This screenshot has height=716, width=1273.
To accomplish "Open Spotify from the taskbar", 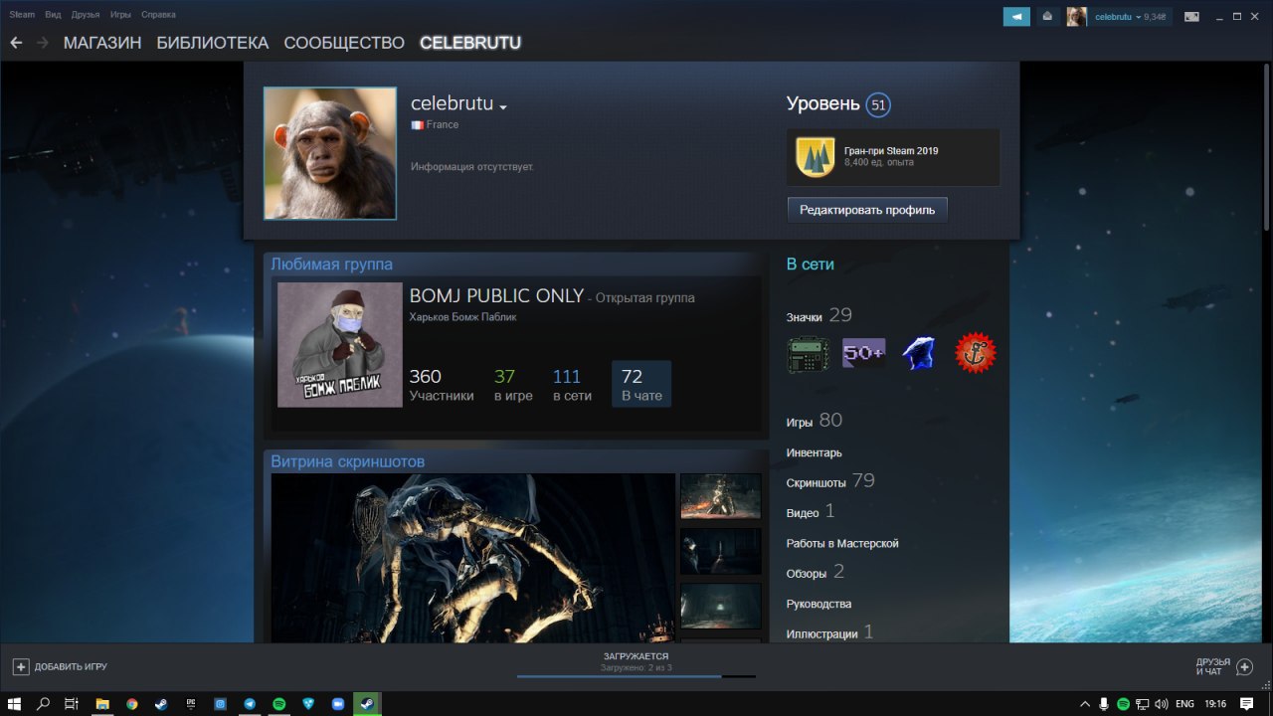I will click(279, 703).
